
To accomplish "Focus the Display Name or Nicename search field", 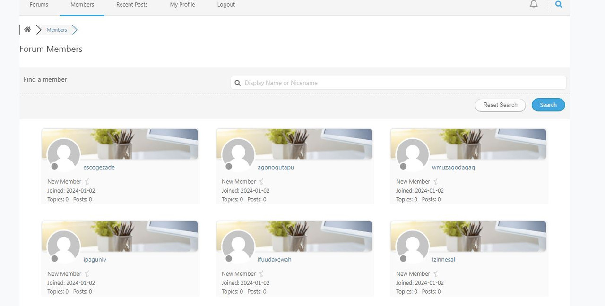I will (x=398, y=83).
